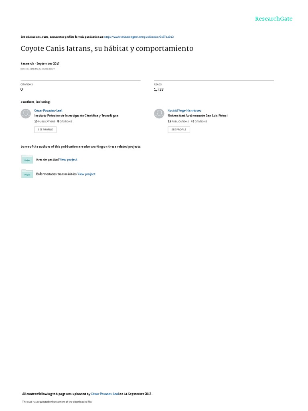This screenshot has height=411, width=308.
Task: Open View project for Aves de pastizal
Action: tap(68, 159)
